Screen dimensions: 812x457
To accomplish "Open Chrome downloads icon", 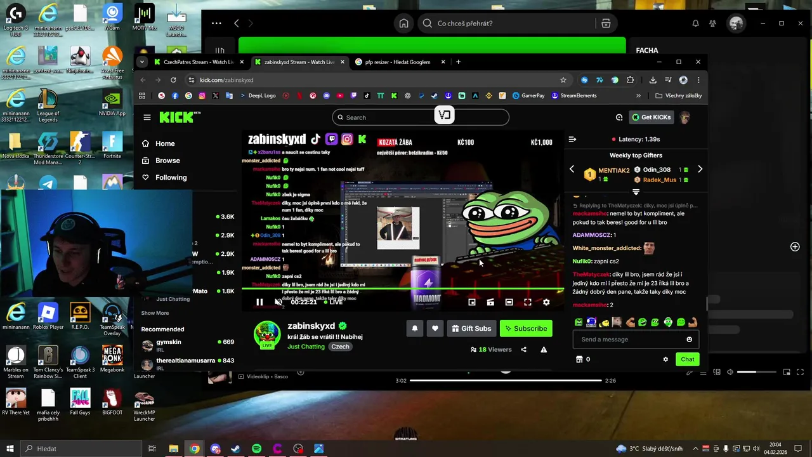I will pos(653,80).
